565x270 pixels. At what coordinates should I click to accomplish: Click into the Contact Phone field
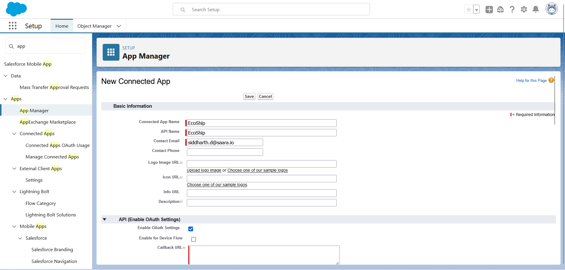[x=225, y=152]
